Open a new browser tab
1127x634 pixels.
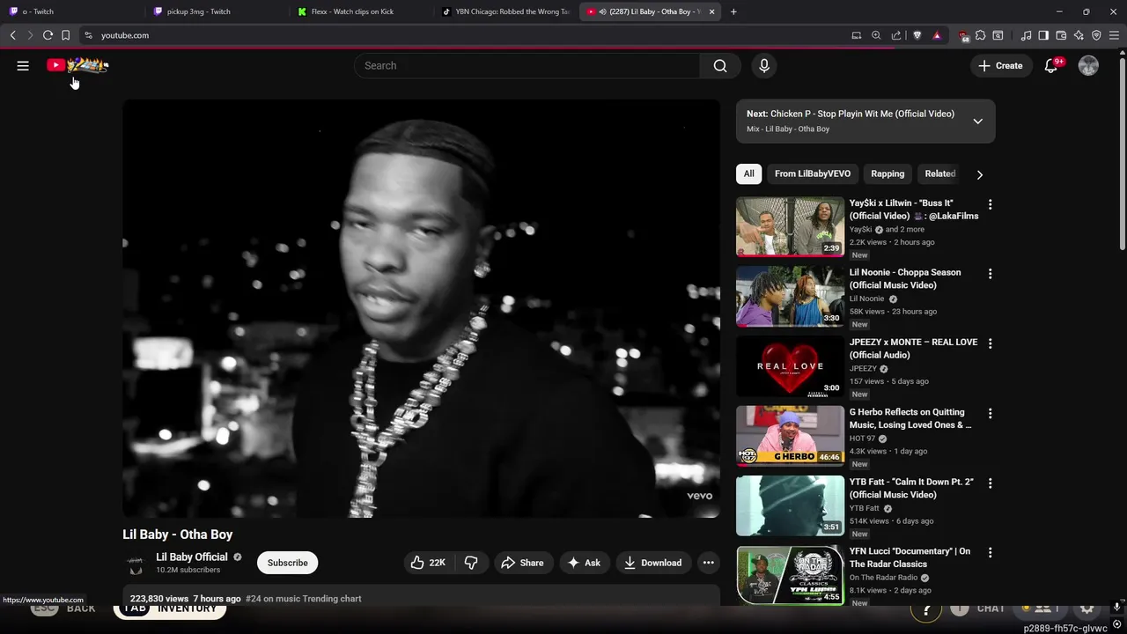(x=733, y=11)
